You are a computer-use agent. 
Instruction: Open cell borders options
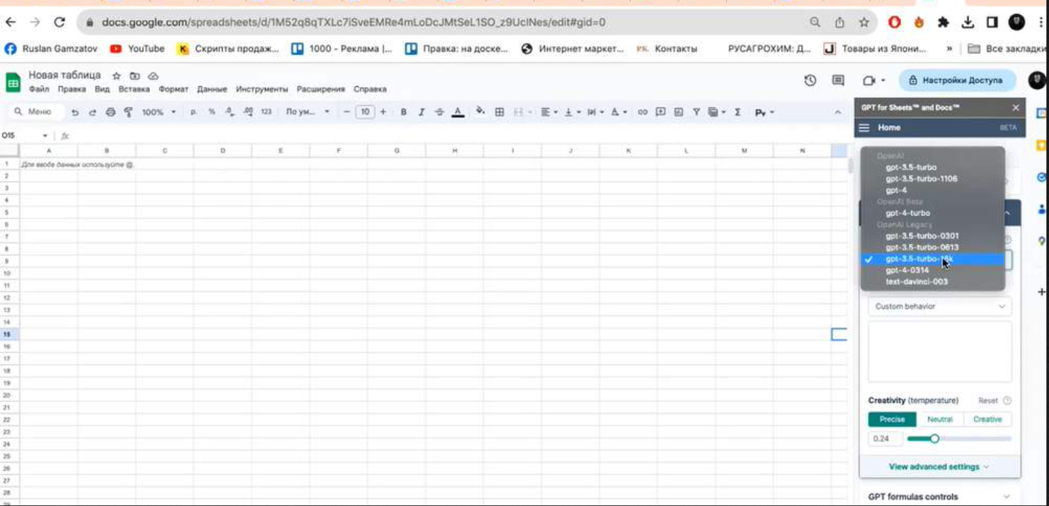point(499,112)
